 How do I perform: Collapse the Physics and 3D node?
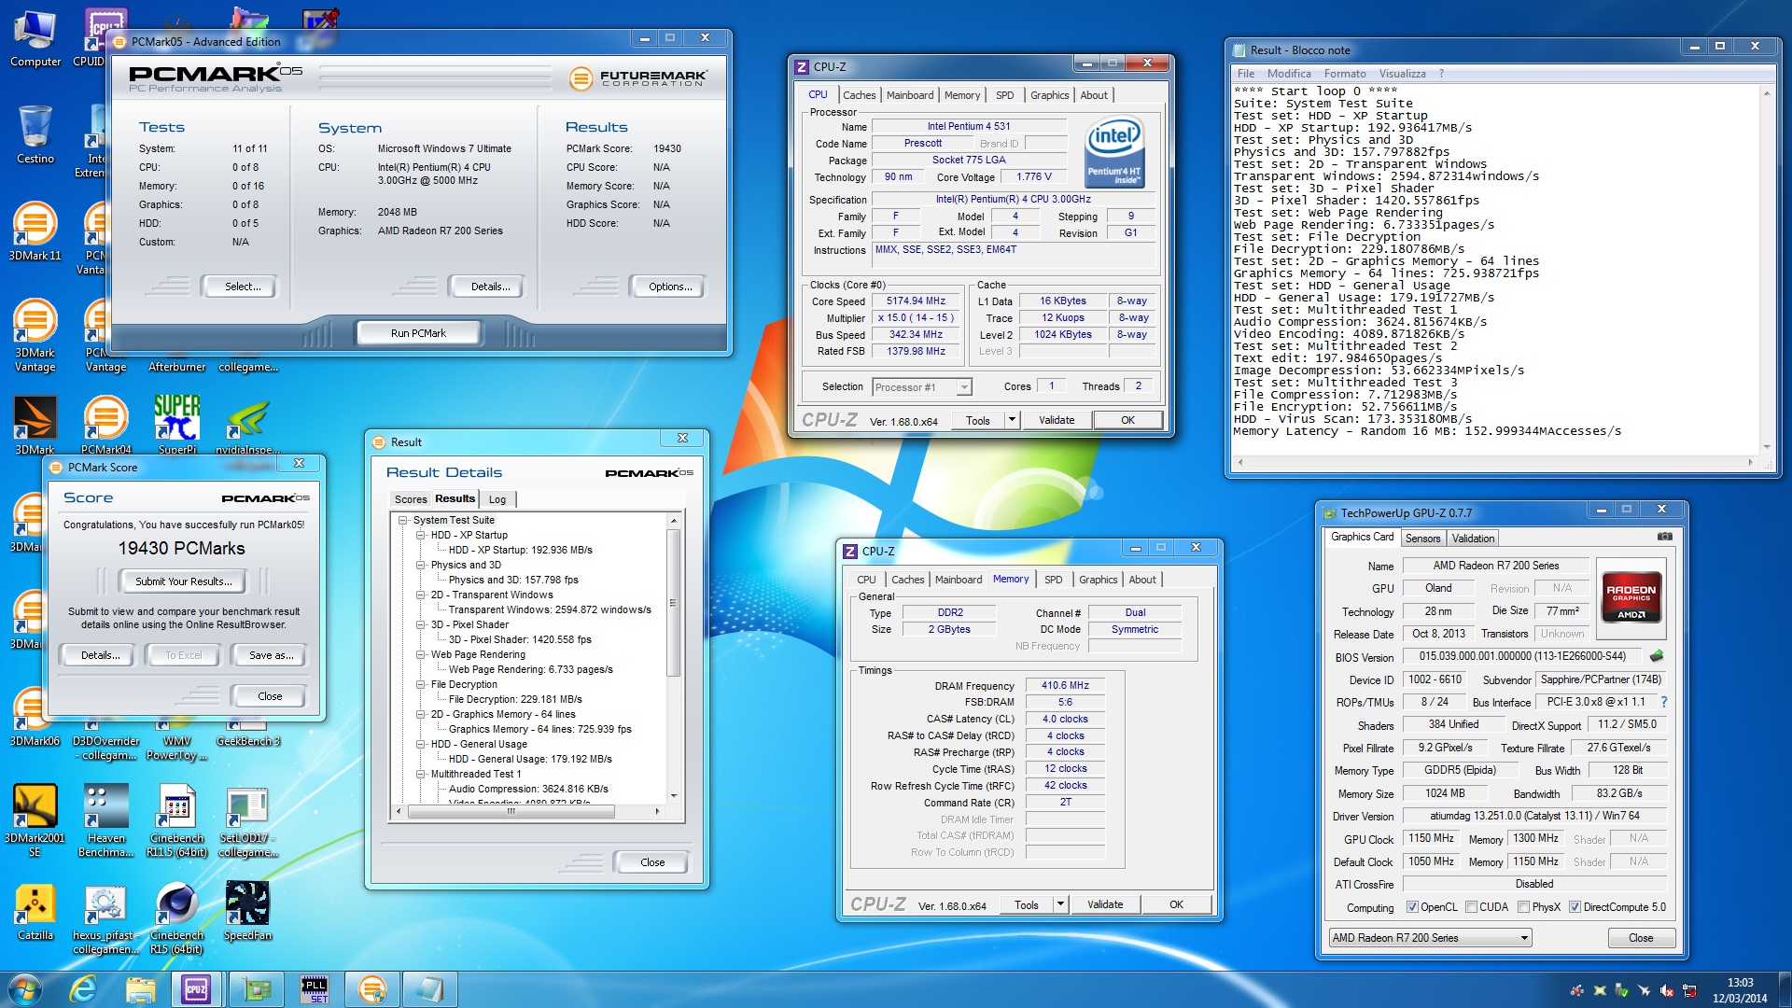click(420, 565)
